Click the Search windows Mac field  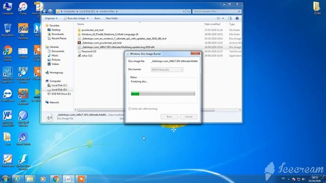coord(216,11)
